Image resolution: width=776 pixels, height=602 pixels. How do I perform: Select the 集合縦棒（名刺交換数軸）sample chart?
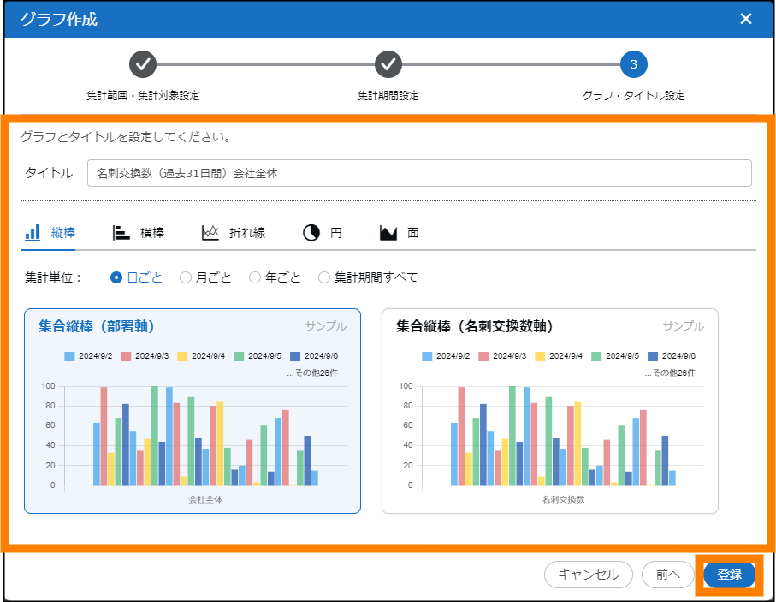(x=549, y=411)
